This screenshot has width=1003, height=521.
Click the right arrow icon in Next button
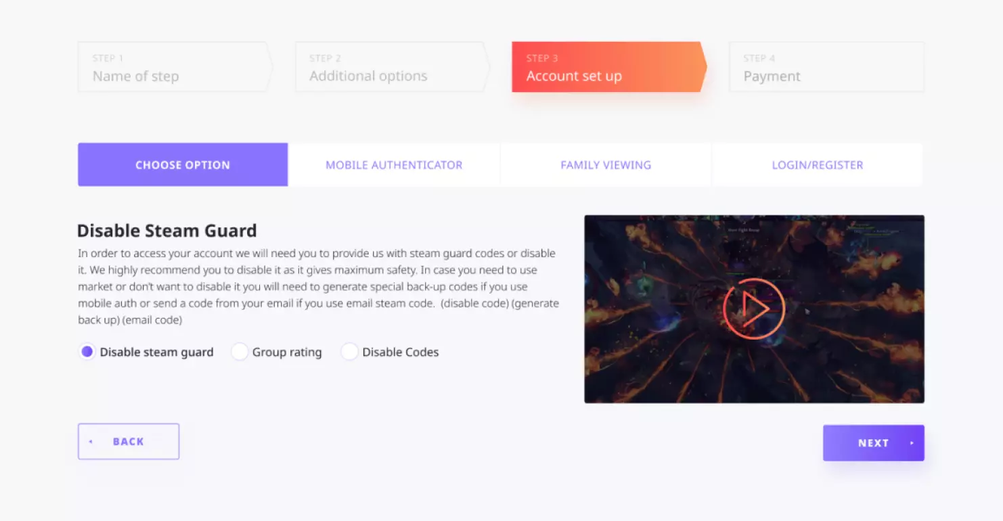912,443
